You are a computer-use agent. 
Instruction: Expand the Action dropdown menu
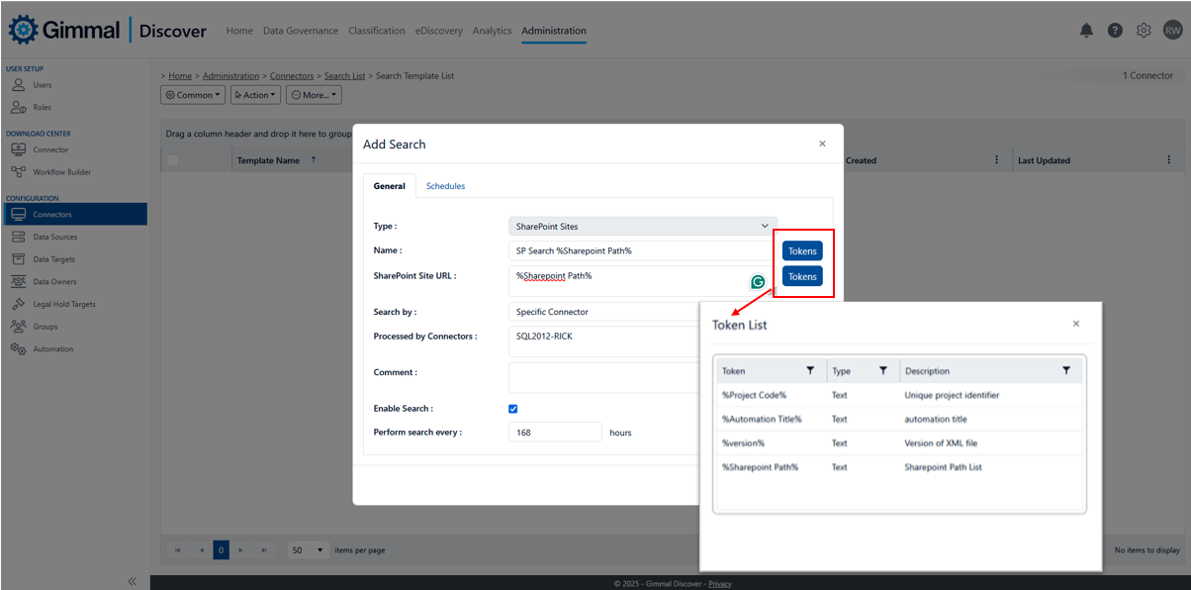(x=255, y=95)
